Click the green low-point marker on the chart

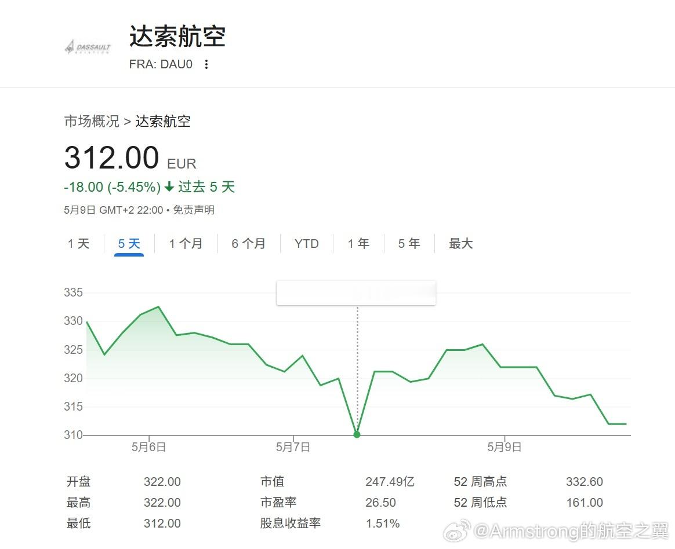click(357, 435)
